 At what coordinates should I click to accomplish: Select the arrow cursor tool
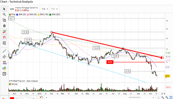coord(4,9)
